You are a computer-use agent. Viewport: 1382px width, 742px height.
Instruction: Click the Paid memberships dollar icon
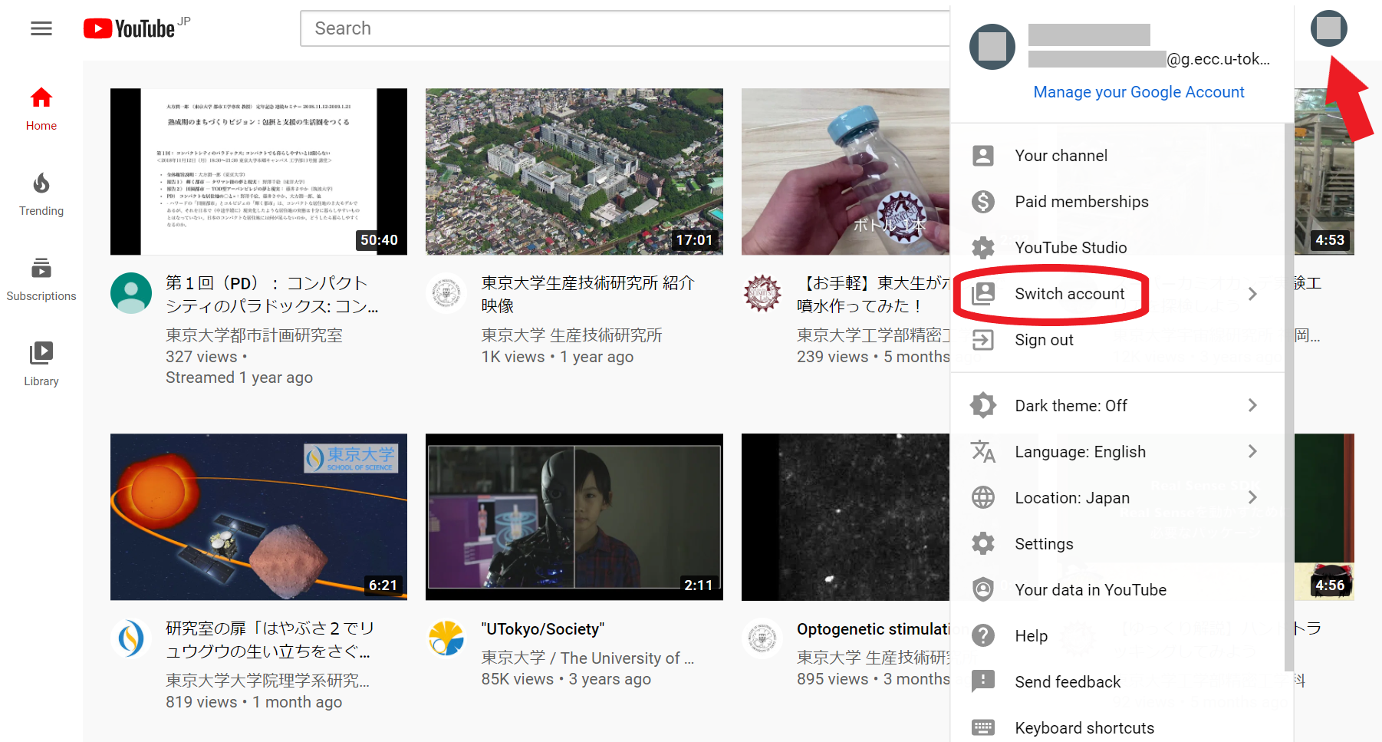(983, 202)
